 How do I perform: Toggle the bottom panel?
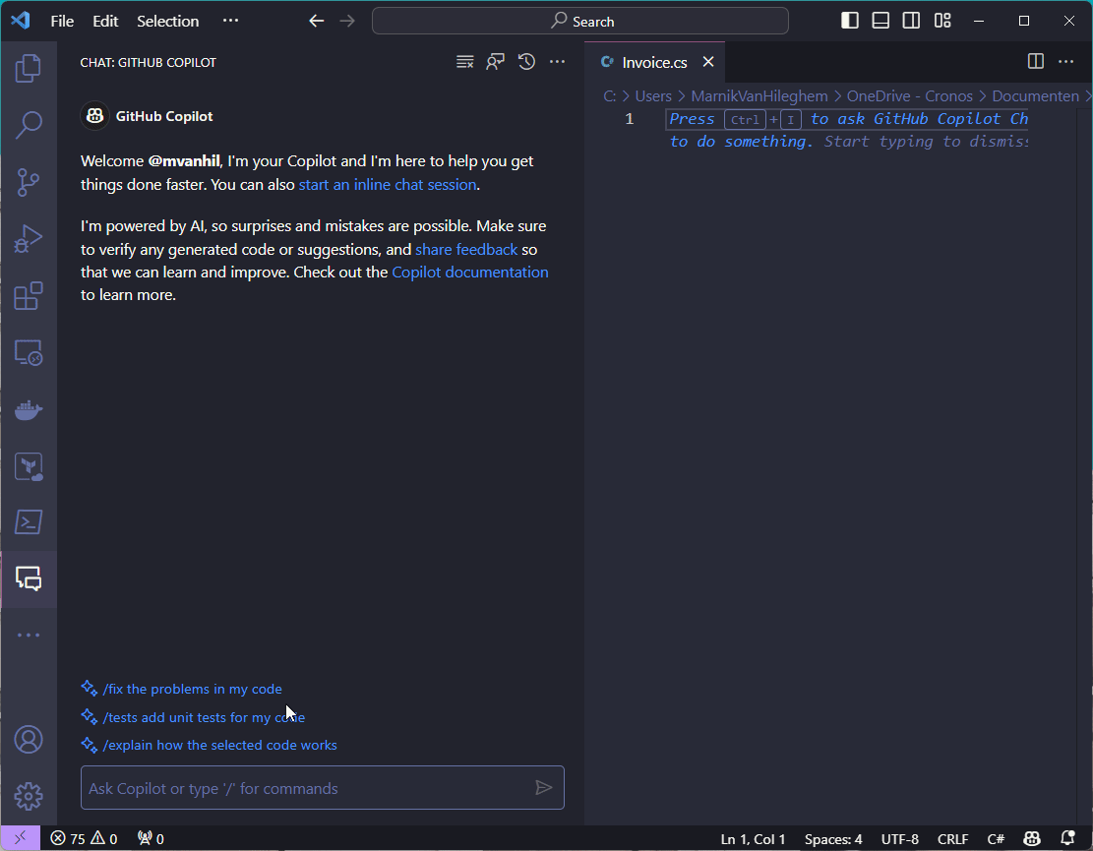point(880,21)
